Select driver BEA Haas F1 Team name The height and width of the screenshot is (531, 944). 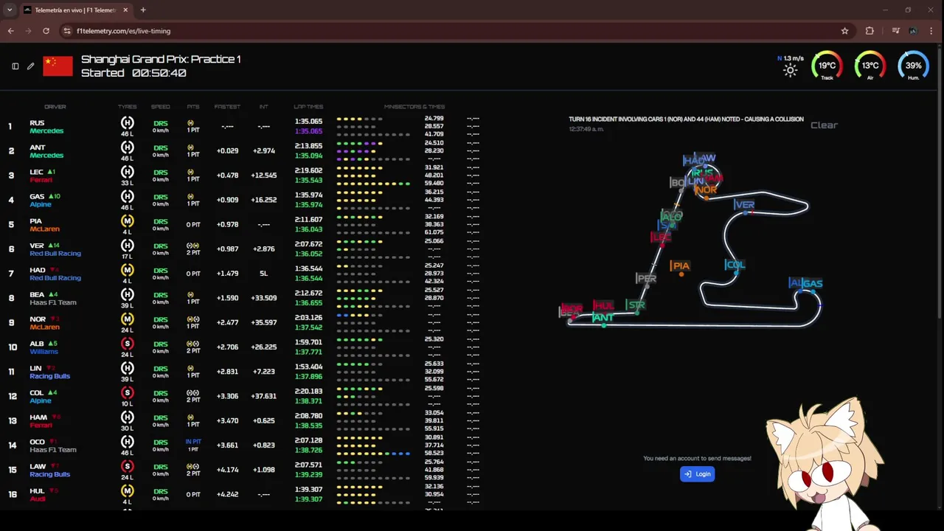52,299
